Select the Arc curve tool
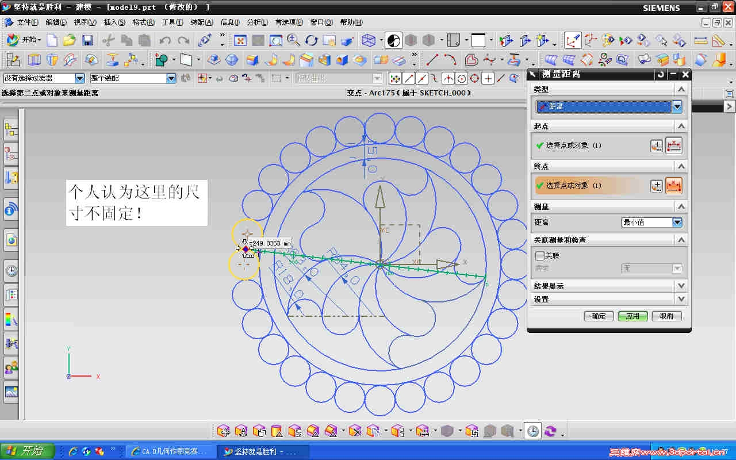 [x=450, y=60]
